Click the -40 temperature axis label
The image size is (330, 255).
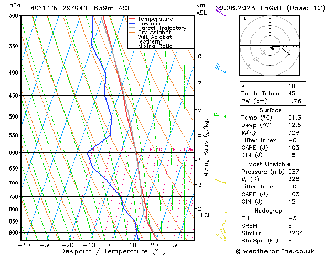24,245
